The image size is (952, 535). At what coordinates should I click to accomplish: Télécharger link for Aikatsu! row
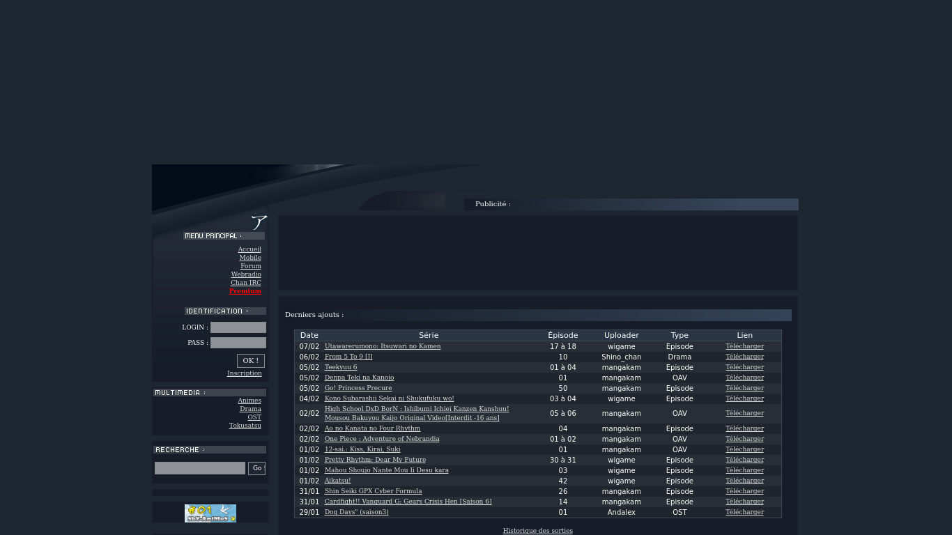744,481
